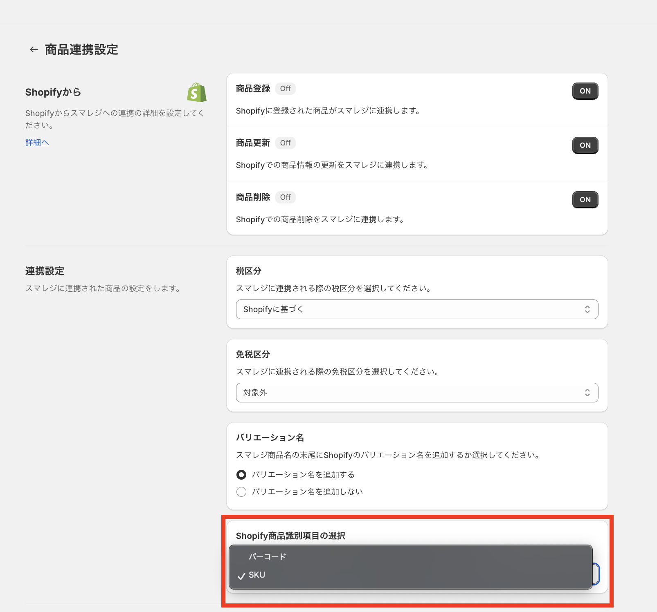Click the Off badge beside 商品更新
Image resolution: width=657 pixels, height=612 pixels.
click(x=286, y=143)
